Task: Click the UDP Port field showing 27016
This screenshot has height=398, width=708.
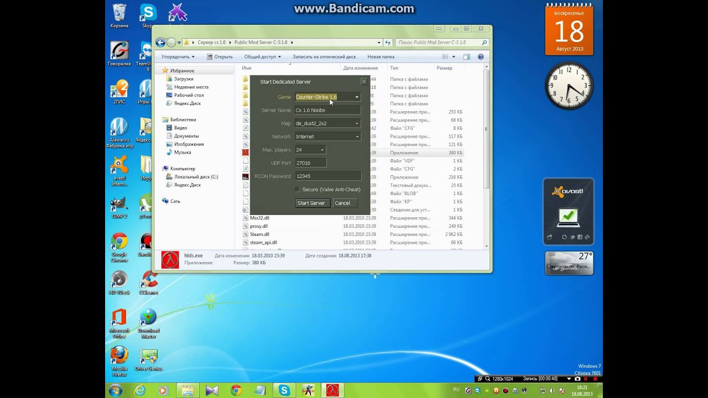Action: click(x=310, y=163)
